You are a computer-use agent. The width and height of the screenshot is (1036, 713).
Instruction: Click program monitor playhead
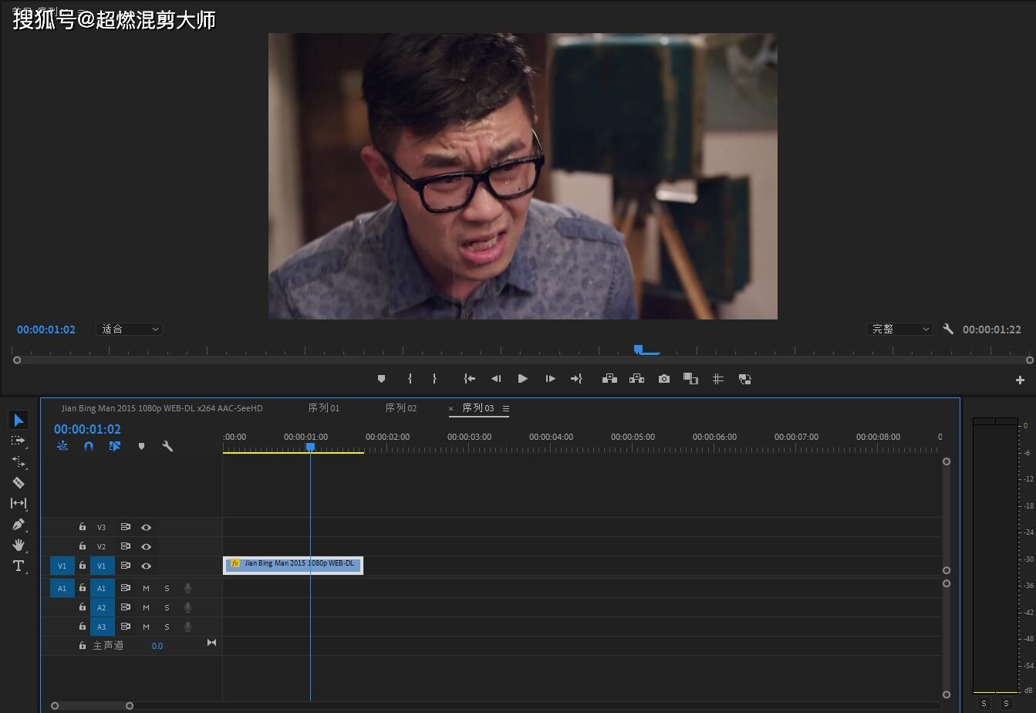click(x=639, y=350)
